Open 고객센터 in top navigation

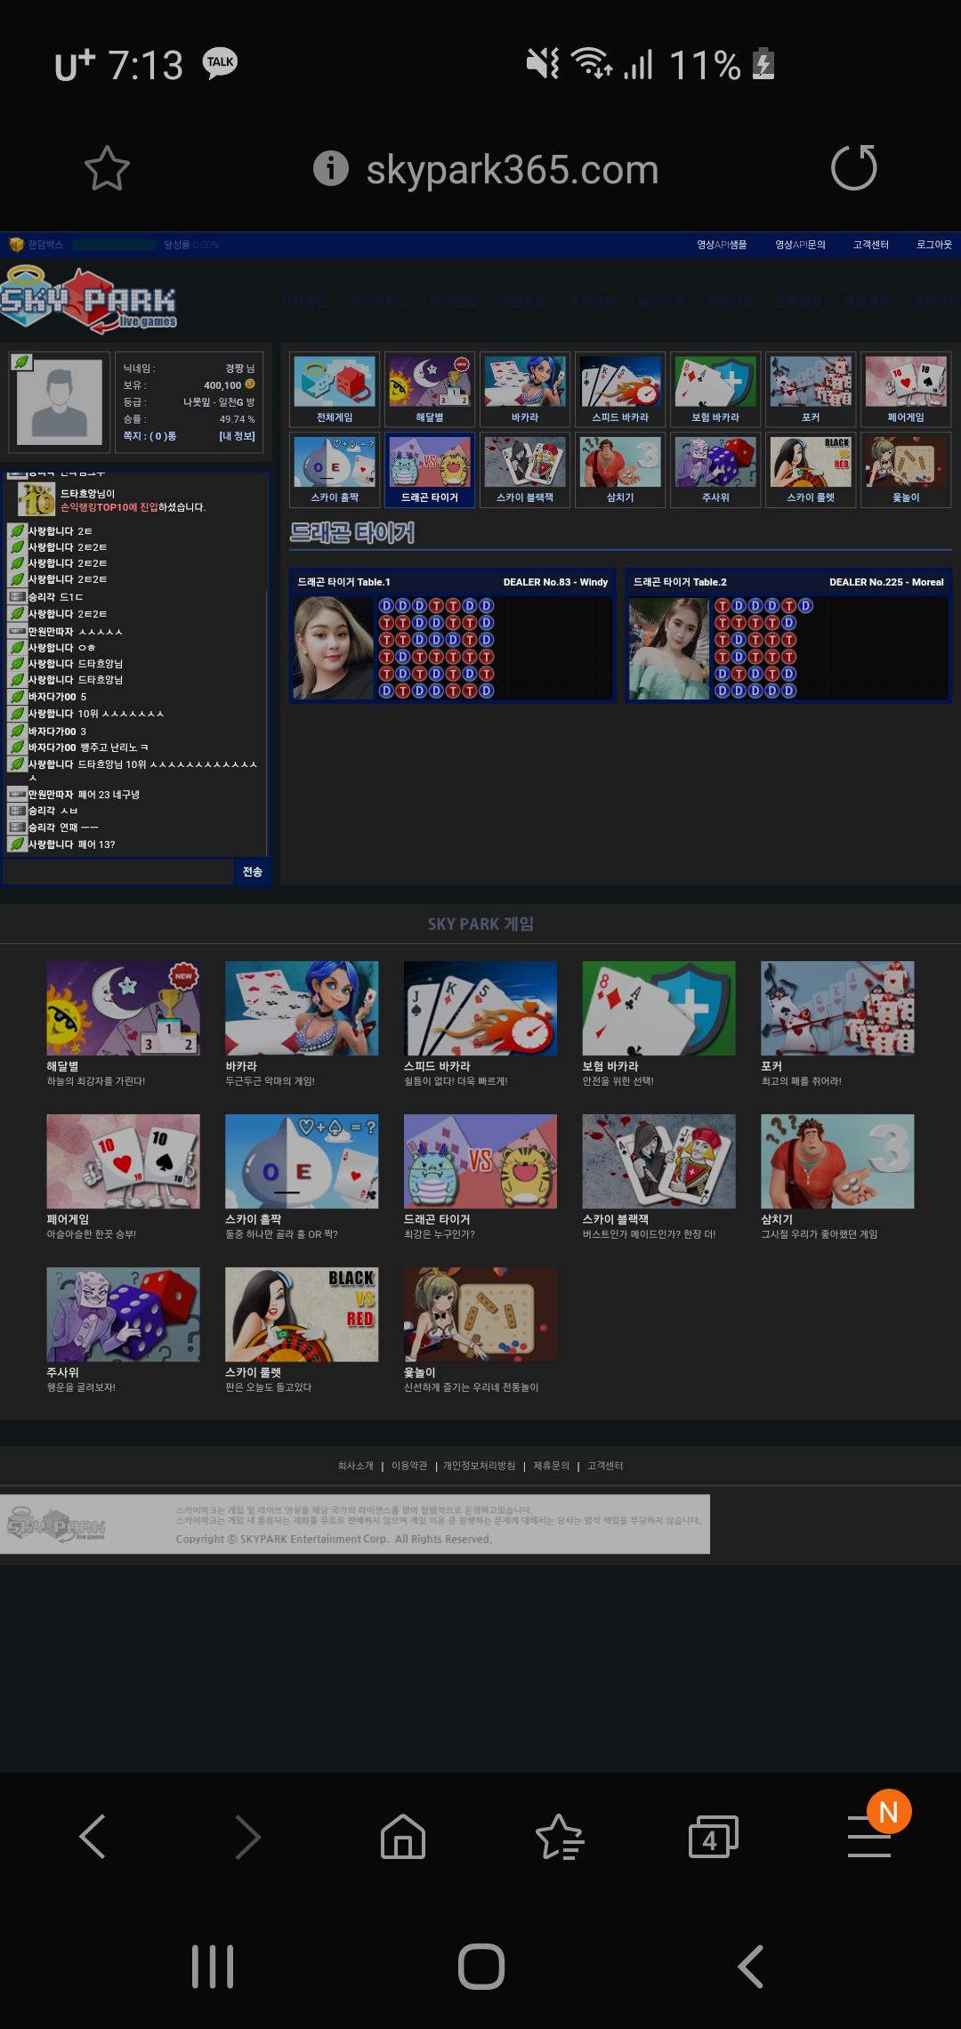pos(870,245)
